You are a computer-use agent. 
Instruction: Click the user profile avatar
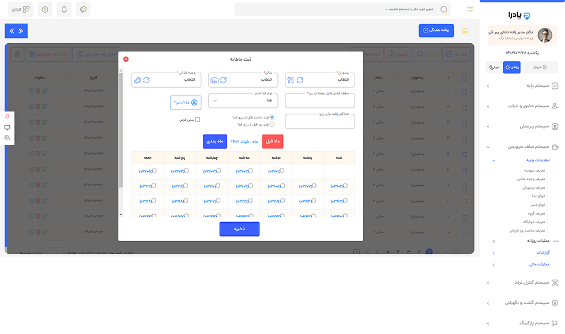coord(545,35)
